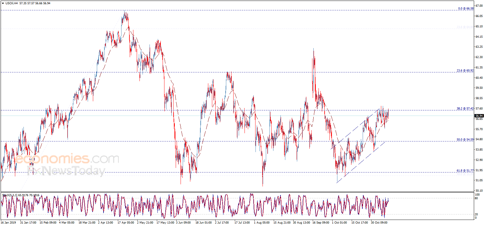Screen dimensions: 486x226
Task: Select the Fibonacci label 61.8 @ 51.77
Action: pyautogui.click(x=465, y=171)
